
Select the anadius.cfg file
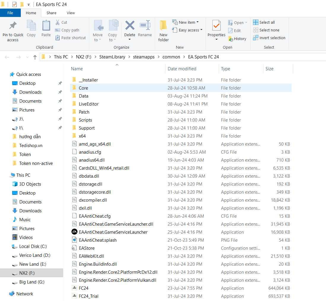coord(181,152)
